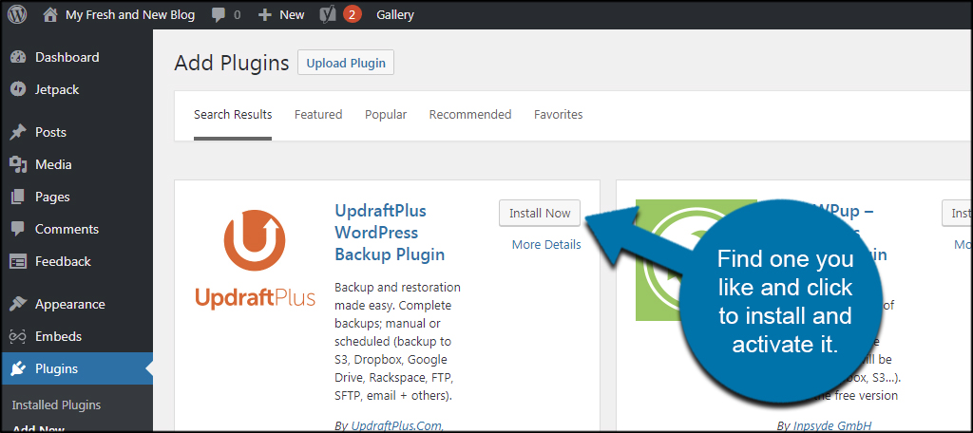The height and width of the screenshot is (433, 973).
Task: Open the Embeds menu item
Action: [58, 336]
